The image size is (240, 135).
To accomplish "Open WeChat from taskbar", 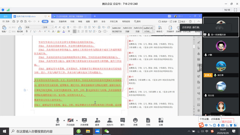I will click(x=106, y=131).
